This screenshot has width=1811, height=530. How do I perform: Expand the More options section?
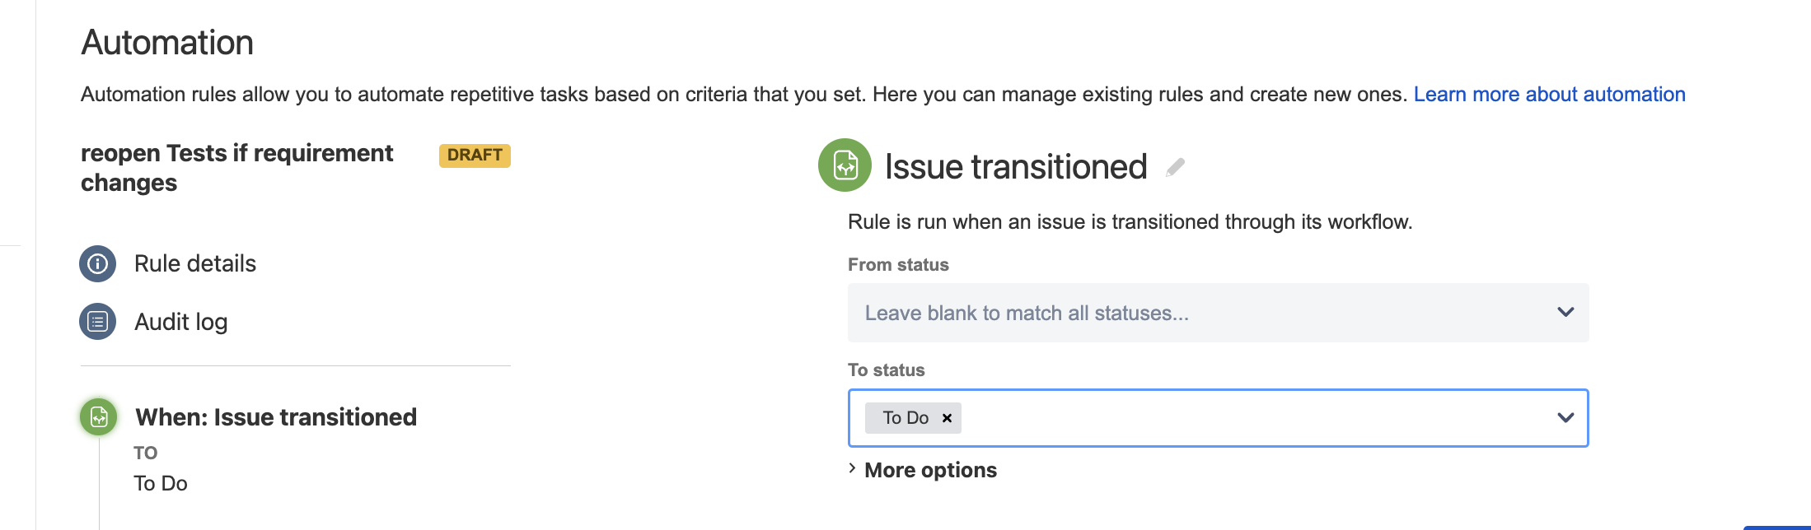(x=923, y=470)
